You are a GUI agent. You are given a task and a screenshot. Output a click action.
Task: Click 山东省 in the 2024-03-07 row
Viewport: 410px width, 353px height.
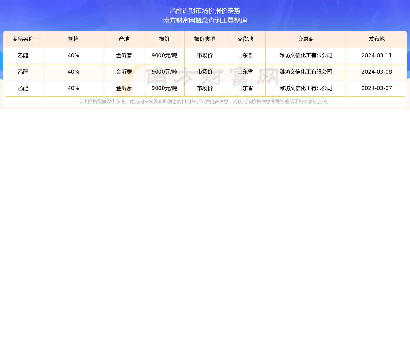245,88
